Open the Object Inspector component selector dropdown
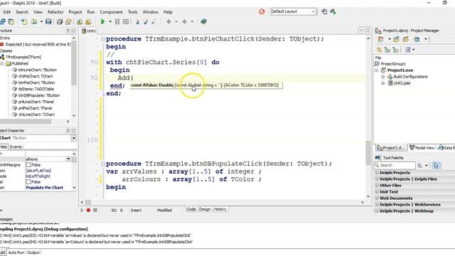This screenshot has width=455, height=256. [x=74, y=138]
